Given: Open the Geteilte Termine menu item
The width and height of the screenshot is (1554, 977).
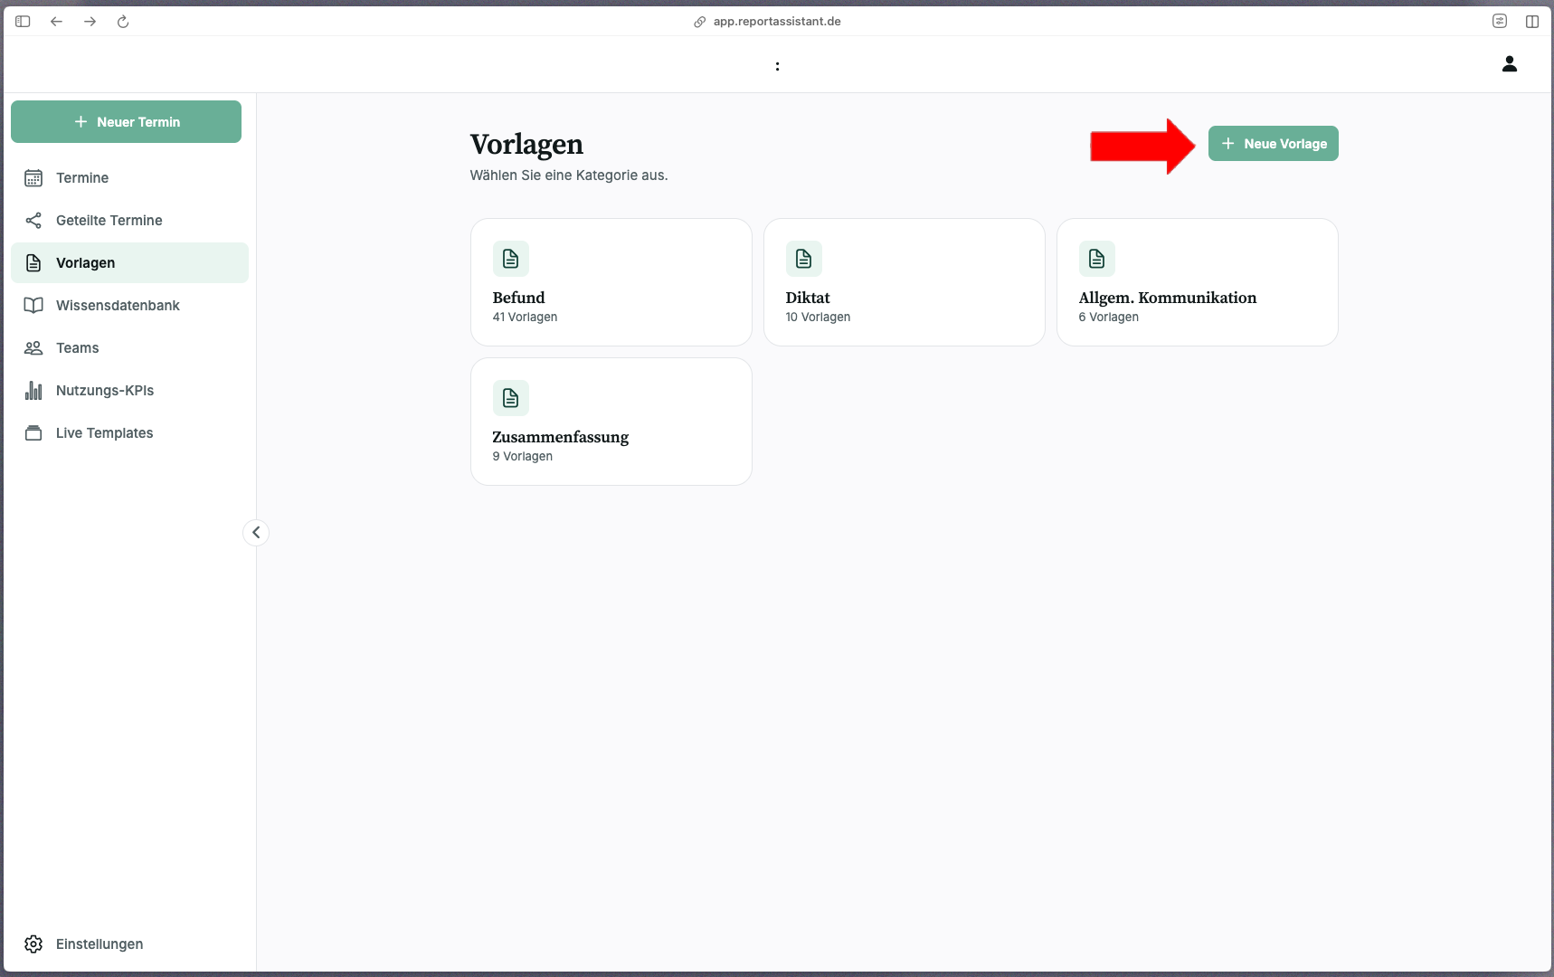Looking at the screenshot, I should point(129,221).
